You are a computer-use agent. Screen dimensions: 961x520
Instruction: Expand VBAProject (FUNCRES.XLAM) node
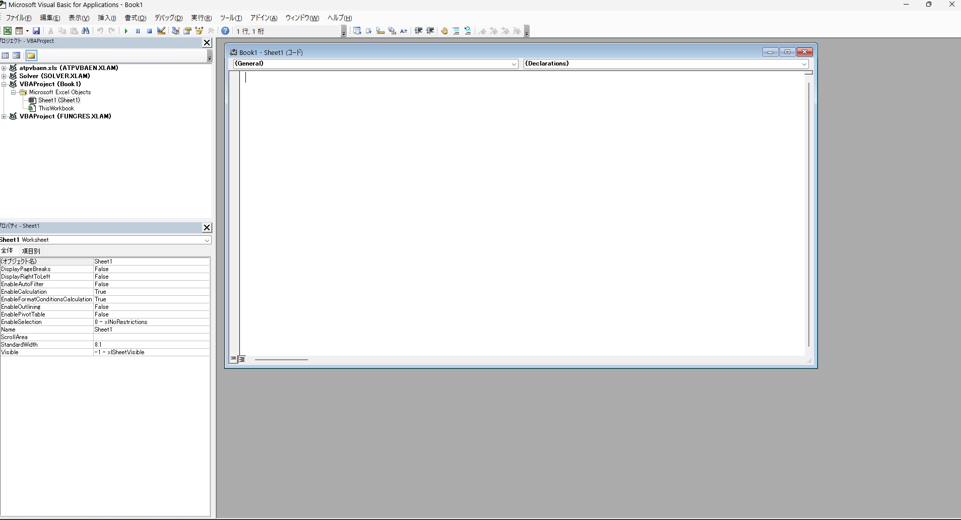4,116
